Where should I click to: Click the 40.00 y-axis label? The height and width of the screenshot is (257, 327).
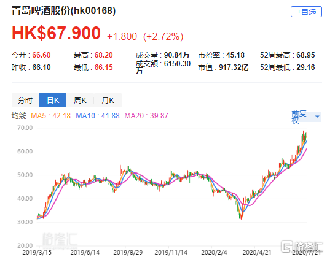click(25, 198)
